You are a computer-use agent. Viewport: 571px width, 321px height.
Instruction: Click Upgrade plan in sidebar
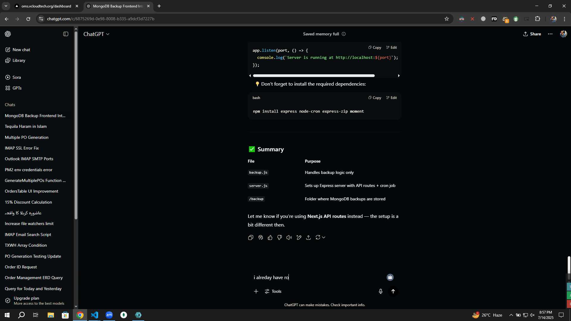click(x=36, y=300)
